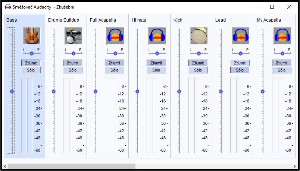
Task: Click the Lead pan slider knob
Action: click(241, 54)
